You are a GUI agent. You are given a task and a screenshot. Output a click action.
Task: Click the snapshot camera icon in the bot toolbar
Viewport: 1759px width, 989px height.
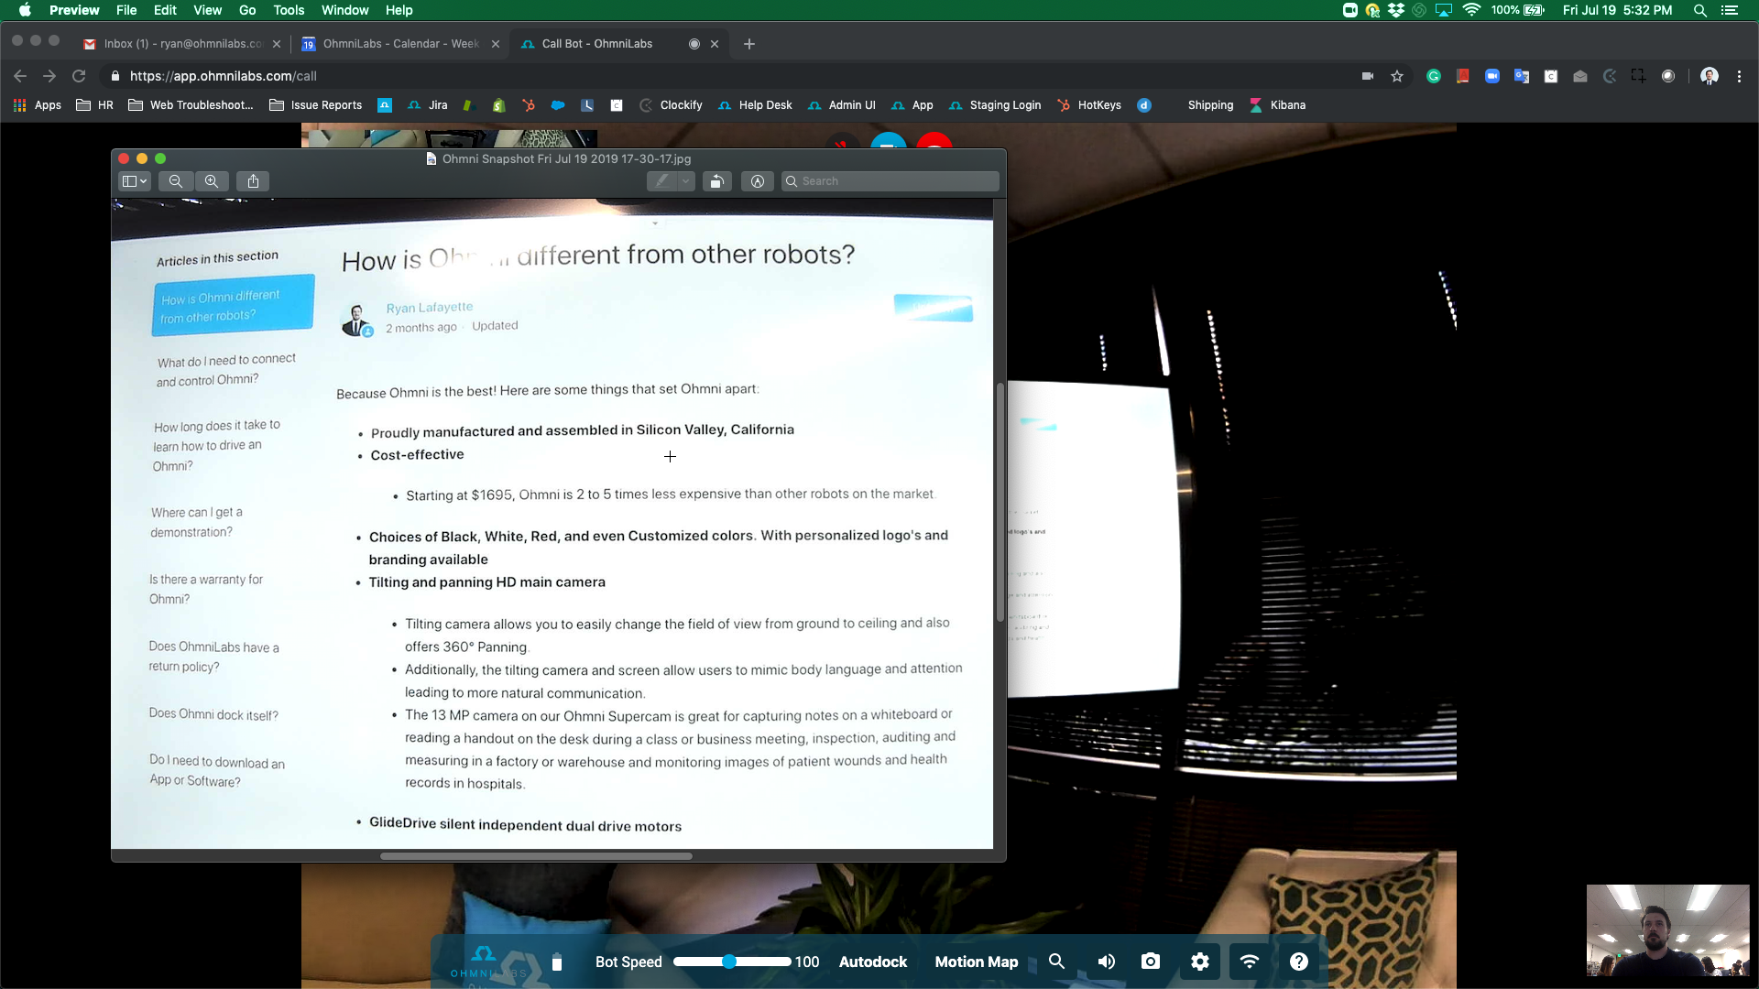1151,962
